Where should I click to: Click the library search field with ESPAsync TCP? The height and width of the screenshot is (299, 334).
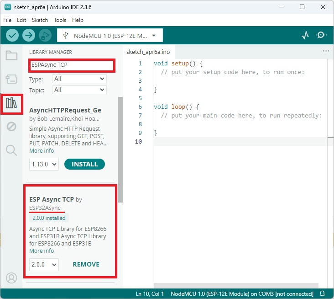point(72,65)
